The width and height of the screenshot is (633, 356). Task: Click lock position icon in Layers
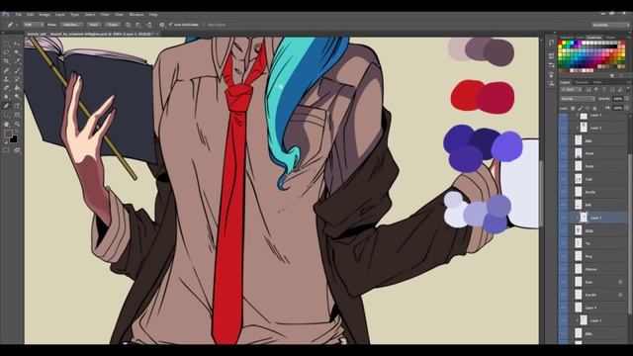[588, 108]
